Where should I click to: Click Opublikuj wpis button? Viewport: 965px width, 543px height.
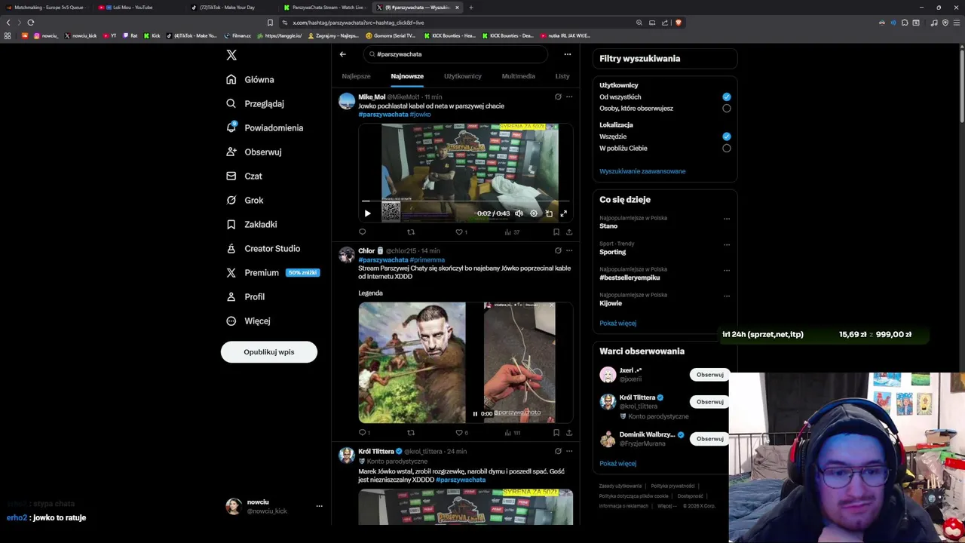(269, 352)
